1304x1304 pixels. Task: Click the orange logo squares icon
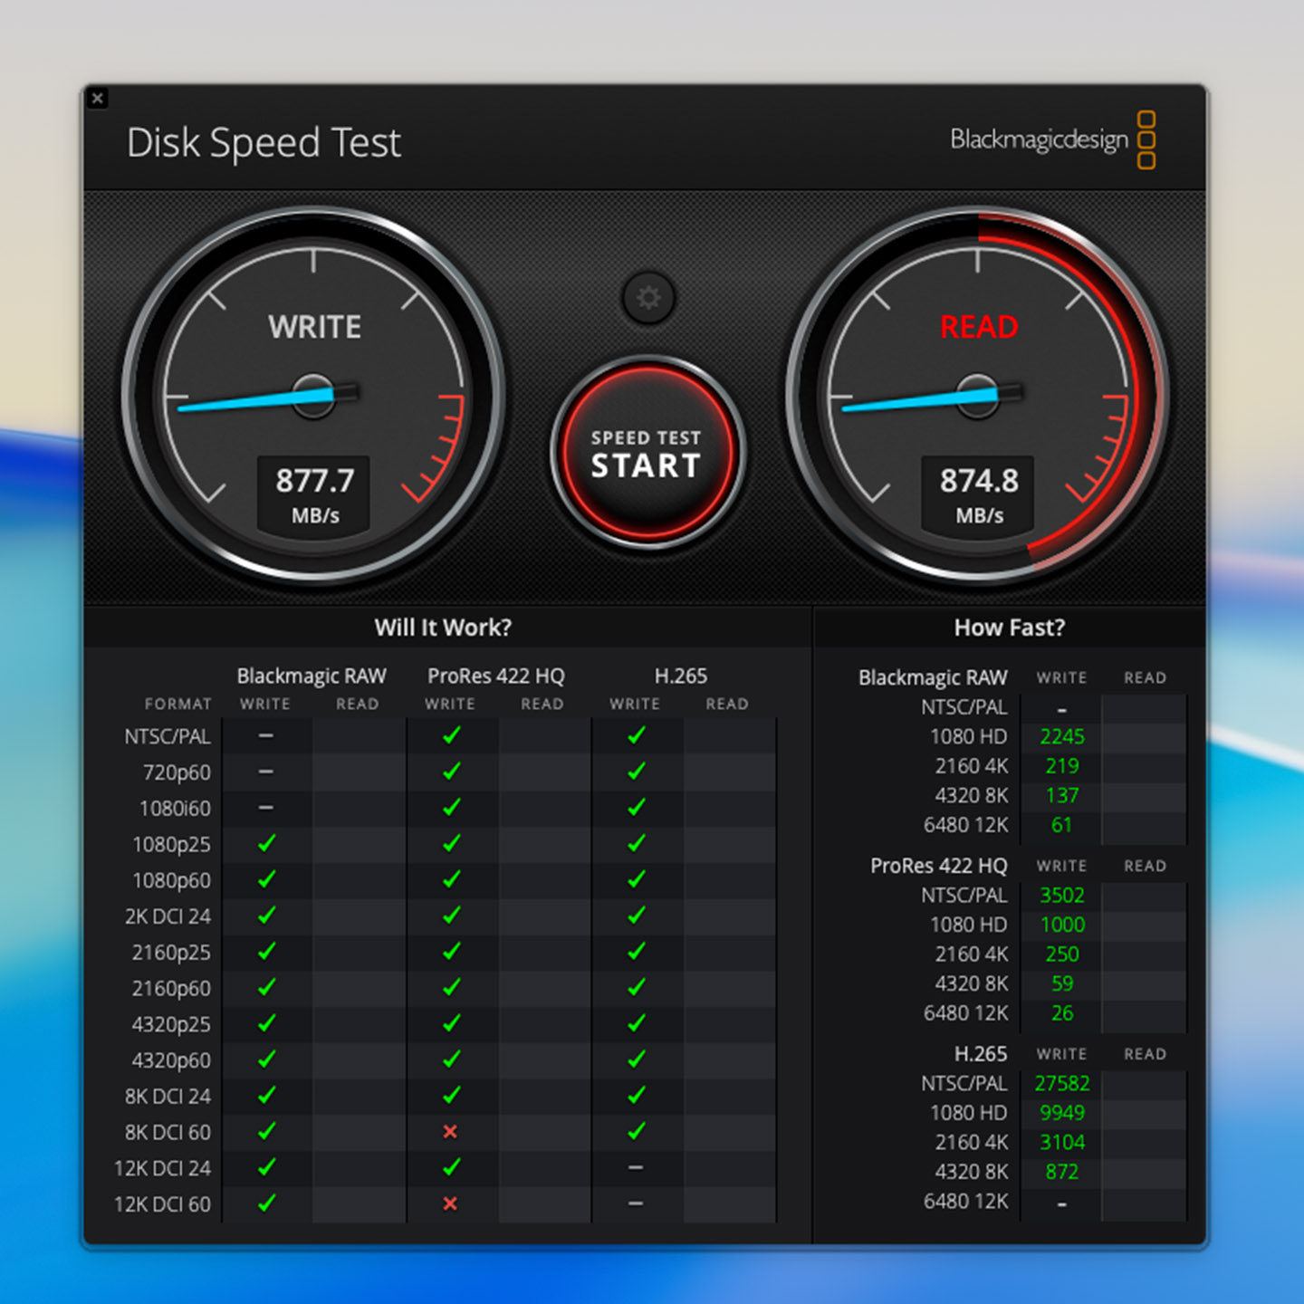tap(1148, 140)
